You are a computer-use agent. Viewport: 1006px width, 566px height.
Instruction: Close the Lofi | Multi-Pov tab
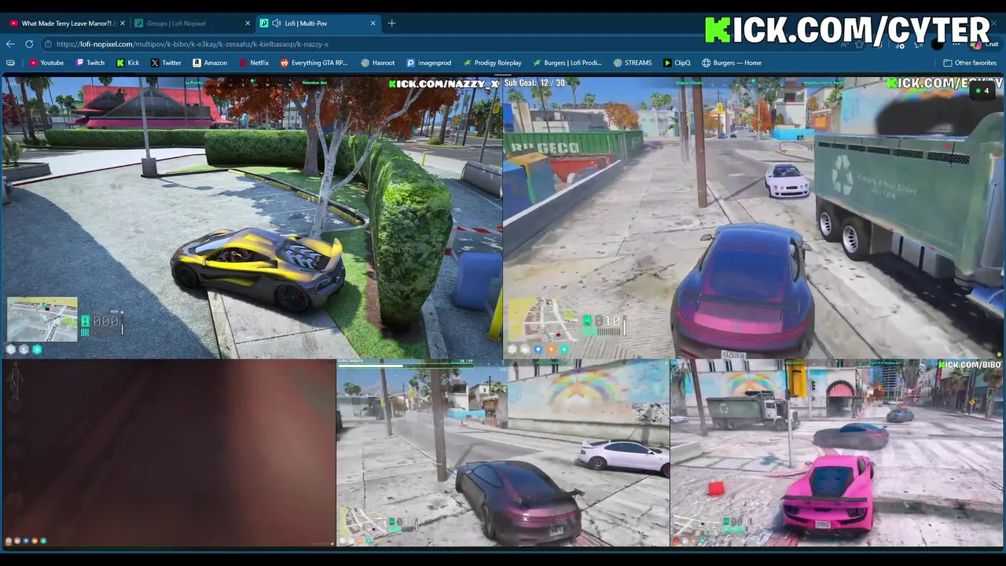tap(373, 24)
